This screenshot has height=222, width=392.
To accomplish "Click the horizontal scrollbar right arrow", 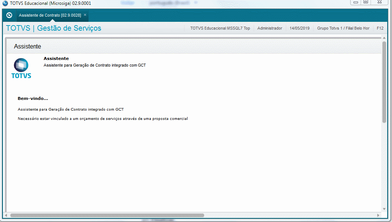I will click(378, 215).
